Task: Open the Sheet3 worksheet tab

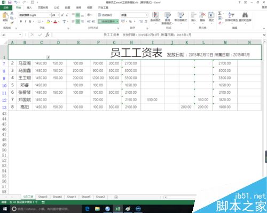Action: (x=43, y=197)
